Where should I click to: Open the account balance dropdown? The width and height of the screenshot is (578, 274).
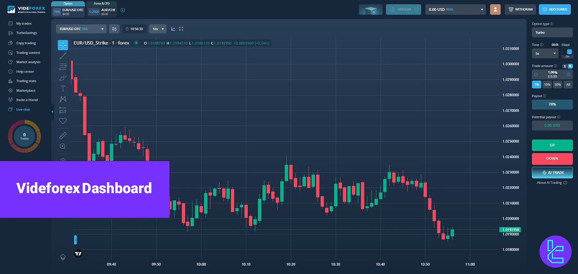(456, 9)
